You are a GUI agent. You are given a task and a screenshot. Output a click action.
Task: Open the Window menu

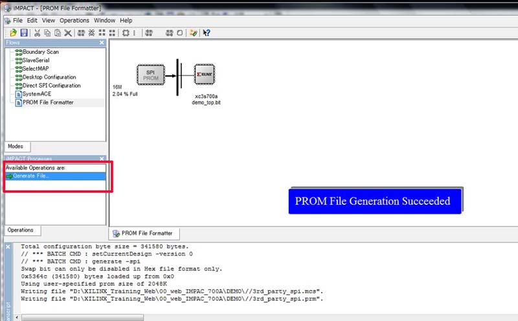tap(104, 21)
